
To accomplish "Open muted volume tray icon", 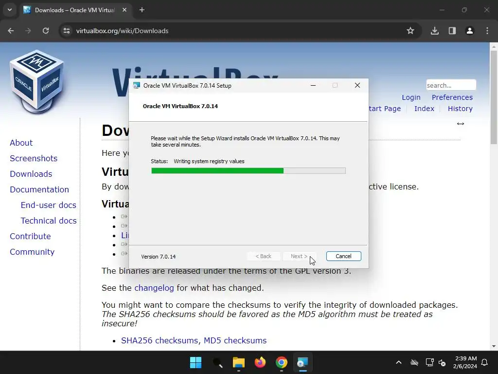I will [x=442, y=362].
